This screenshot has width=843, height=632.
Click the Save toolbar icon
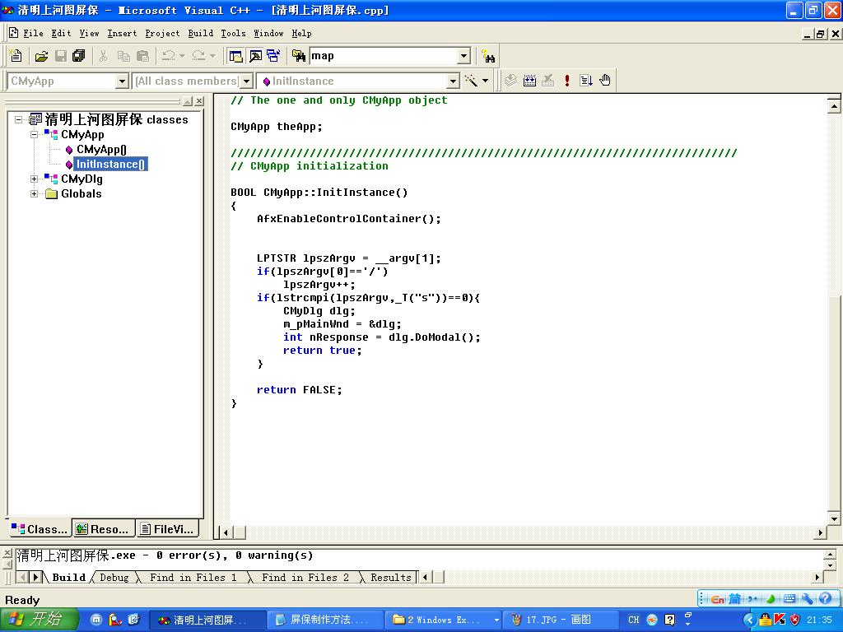(x=60, y=56)
